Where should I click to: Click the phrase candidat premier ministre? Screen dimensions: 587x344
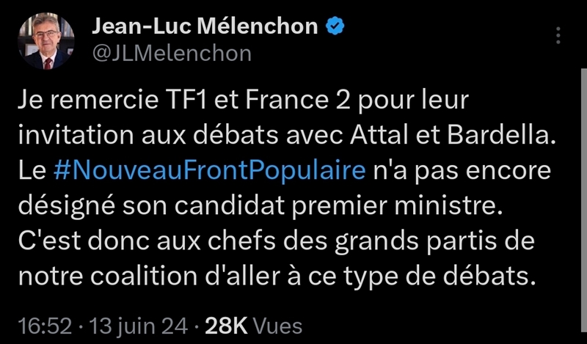(338, 206)
